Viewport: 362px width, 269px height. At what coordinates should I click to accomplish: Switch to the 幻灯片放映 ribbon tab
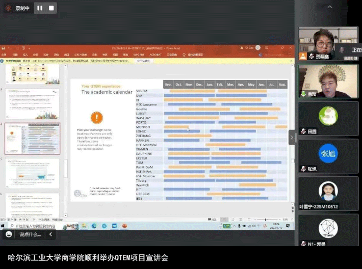pyautogui.click(x=81, y=55)
